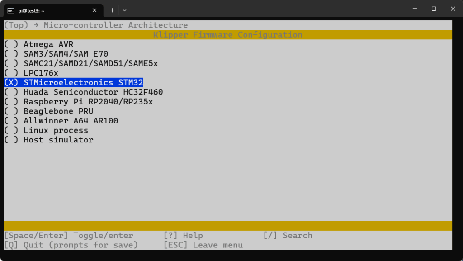Close the pi@test3 terminal tab
The width and height of the screenshot is (463, 261).
[x=94, y=10]
